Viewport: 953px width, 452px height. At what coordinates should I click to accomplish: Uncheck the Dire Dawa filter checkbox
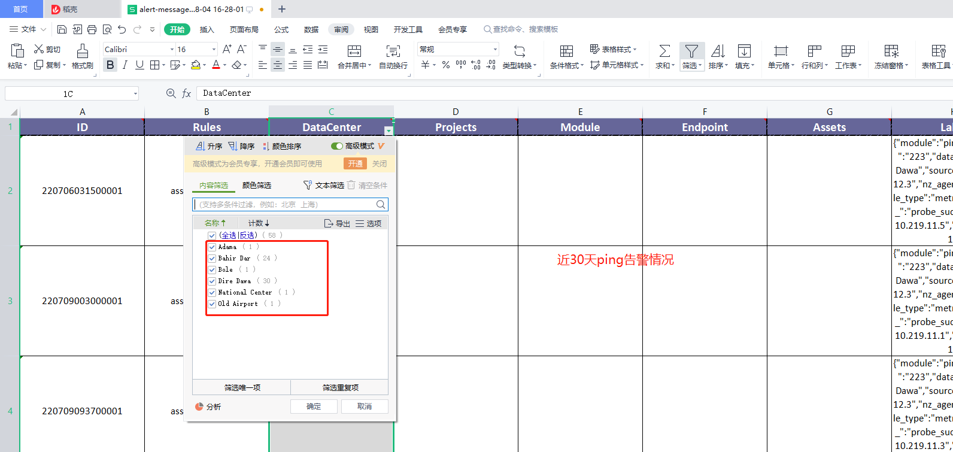212,281
